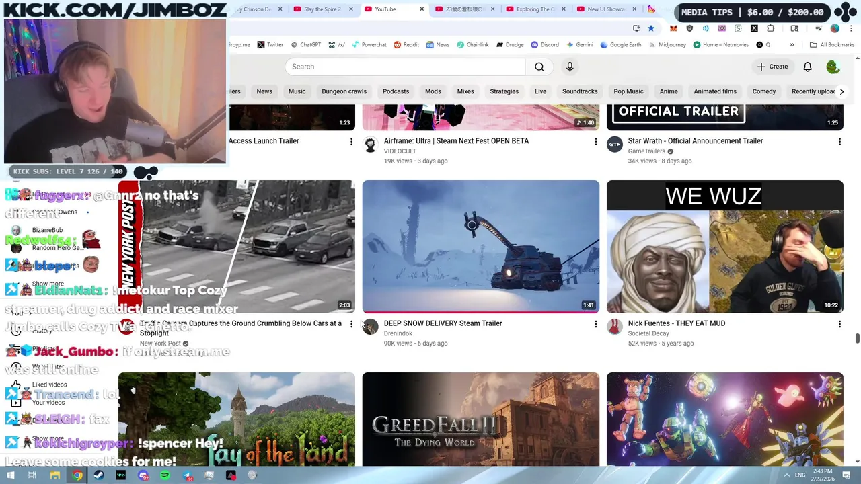Open YouTube notifications bell

click(807, 67)
